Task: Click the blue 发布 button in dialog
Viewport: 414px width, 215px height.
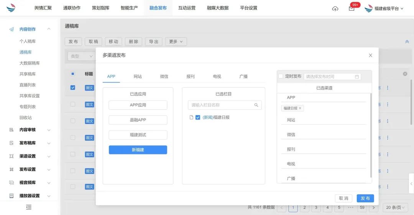Action: coord(365,198)
